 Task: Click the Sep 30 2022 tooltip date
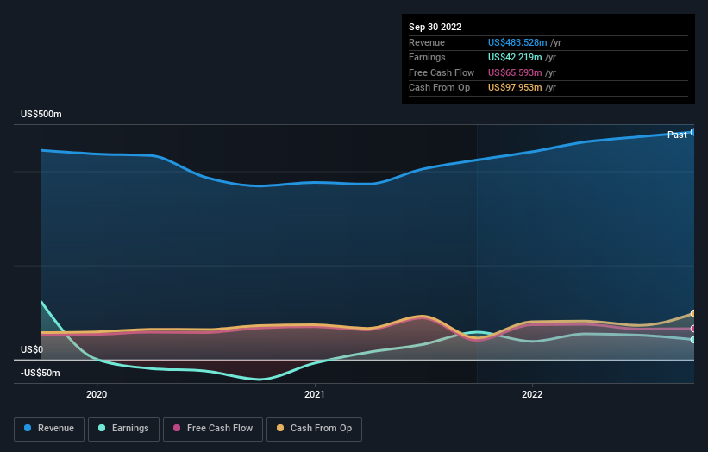tap(435, 27)
